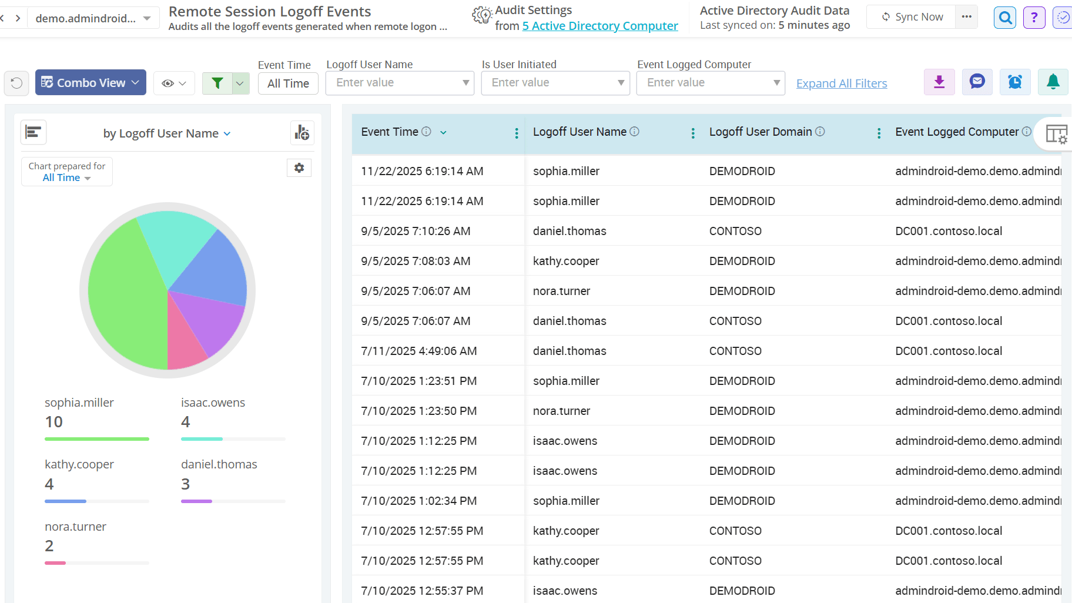Toggle the eye visibility menu
The width and height of the screenshot is (1072, 603).
tap(174, 83)
